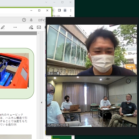Image resolution: width=139 pixels, height=139 pixels.
Task: Maximize the Acrobat window
Action: pos(39,10)
